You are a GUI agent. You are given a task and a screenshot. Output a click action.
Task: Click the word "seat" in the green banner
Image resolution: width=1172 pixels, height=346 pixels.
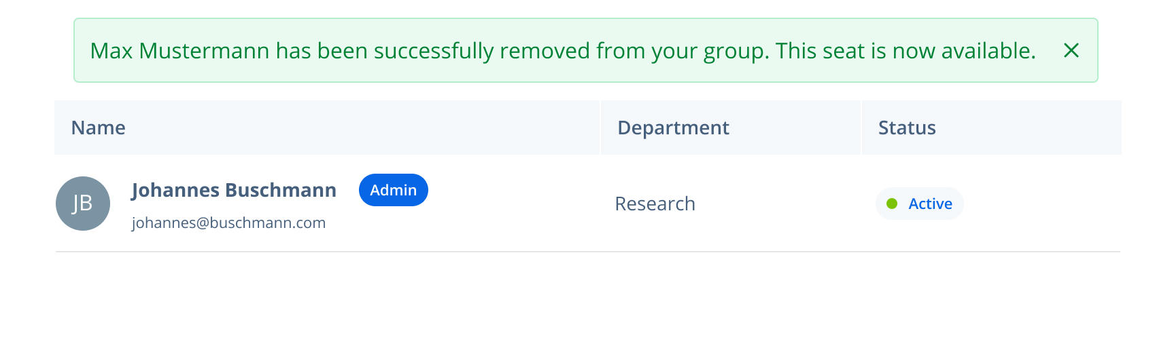[x=844, y=51]
